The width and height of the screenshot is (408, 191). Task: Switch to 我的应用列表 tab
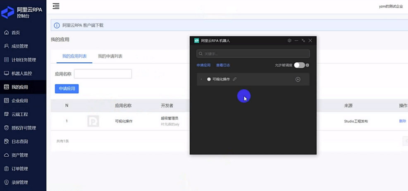click(74, 56)
